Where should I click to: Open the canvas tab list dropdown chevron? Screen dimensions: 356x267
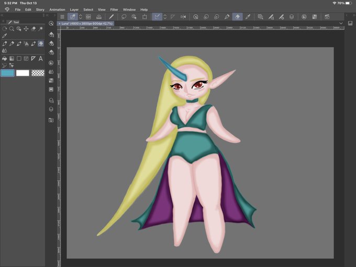coord(341,24)
